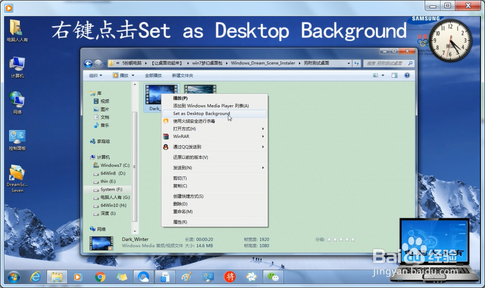Screen dimensions: 485x288
Task: Click the analog clock gadget
Action: tap(450, 40)
